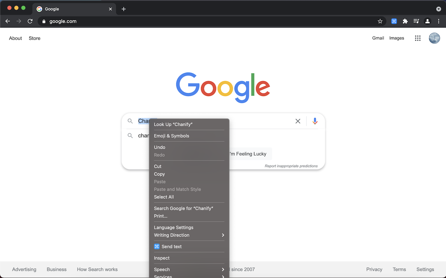Open the global media controls icon
The width and height of the screenshot is (446, 278).
(416, 21)
